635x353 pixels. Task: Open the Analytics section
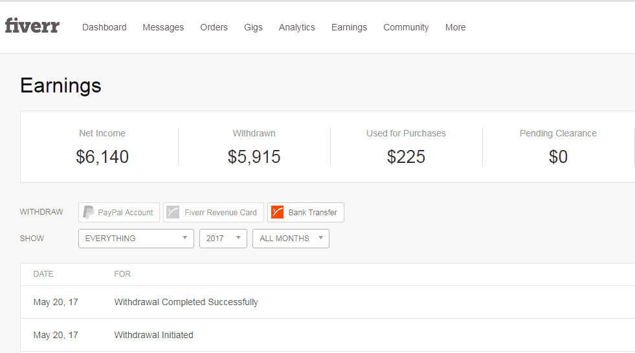[x=297, y=27]
